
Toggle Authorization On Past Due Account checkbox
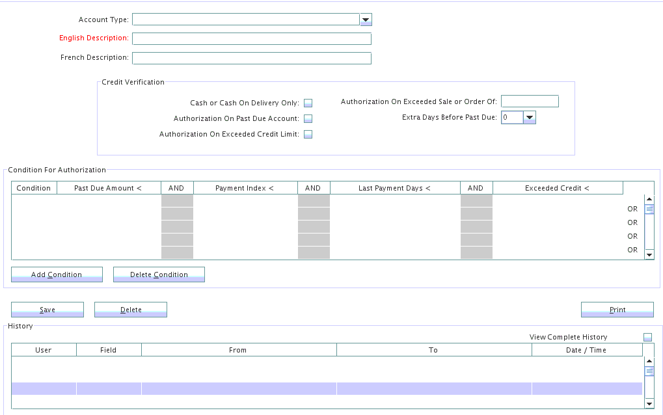pos(308,118)
